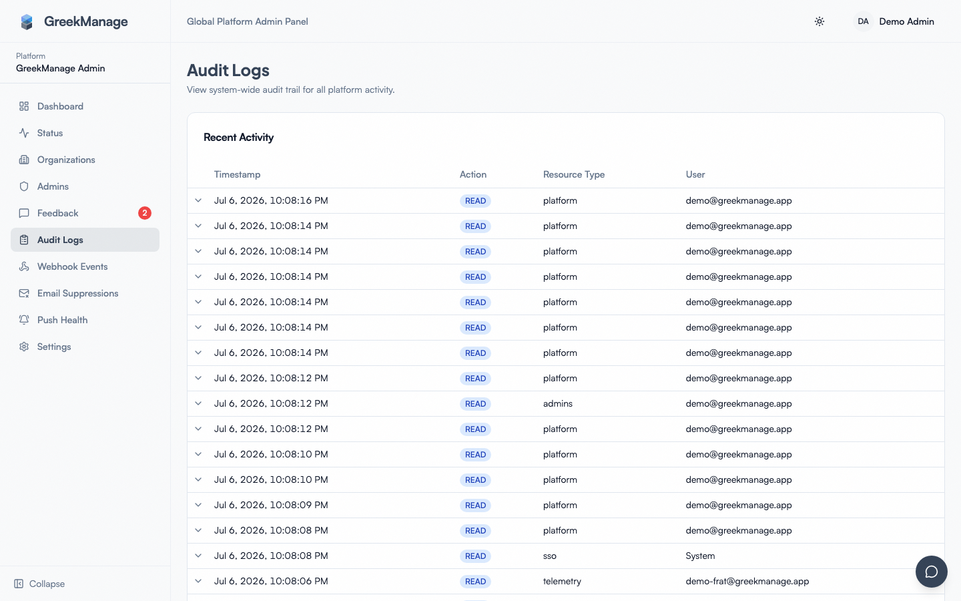Click timestamp Jul 6, 2026, 10:08:09 PM
The height and width of the screenshot is (601, 961).
tap(271, 505)
